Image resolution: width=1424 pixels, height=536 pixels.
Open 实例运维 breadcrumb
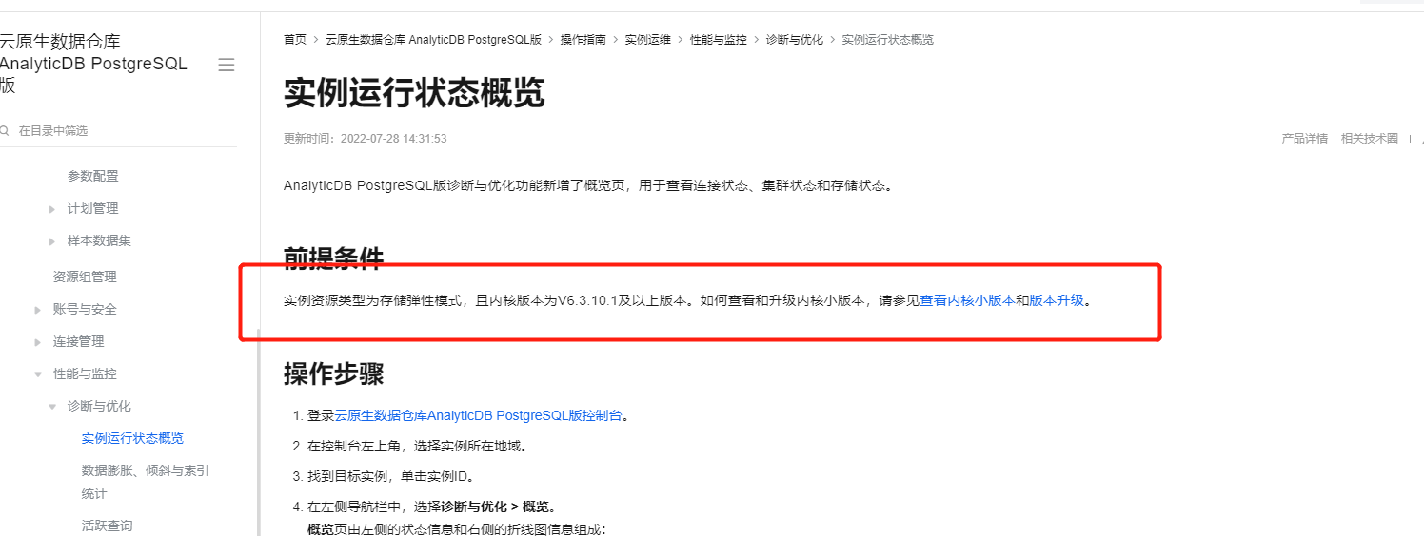pos(648,40)
